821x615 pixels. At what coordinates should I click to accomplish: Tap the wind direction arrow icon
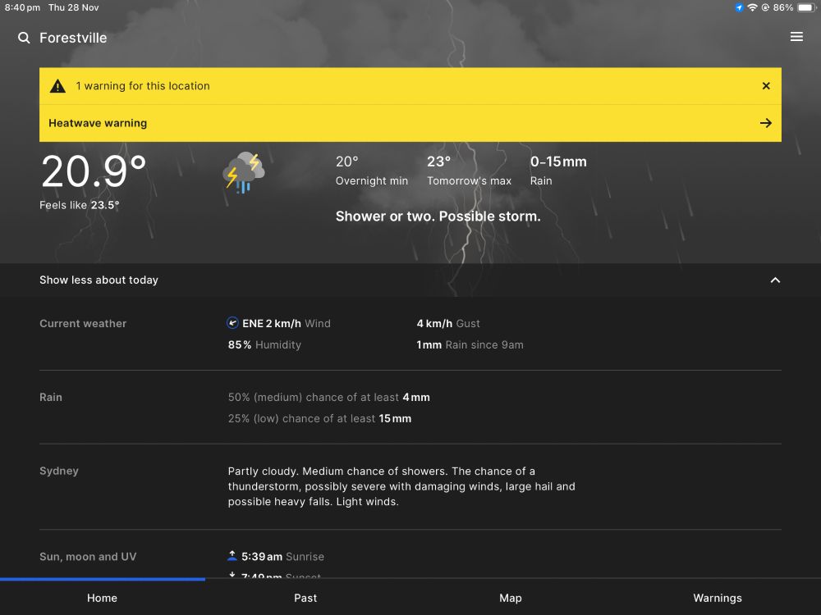pyautogui.click(x=232, y=322)
